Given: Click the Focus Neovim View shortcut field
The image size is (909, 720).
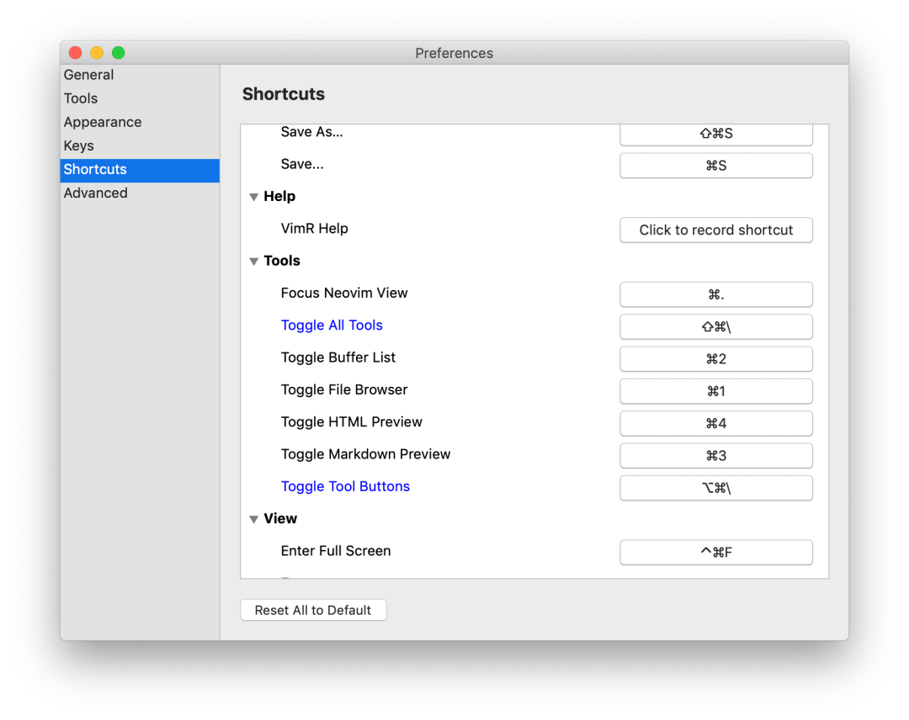Looking at the screenshot, I should (x=716, y=294).
